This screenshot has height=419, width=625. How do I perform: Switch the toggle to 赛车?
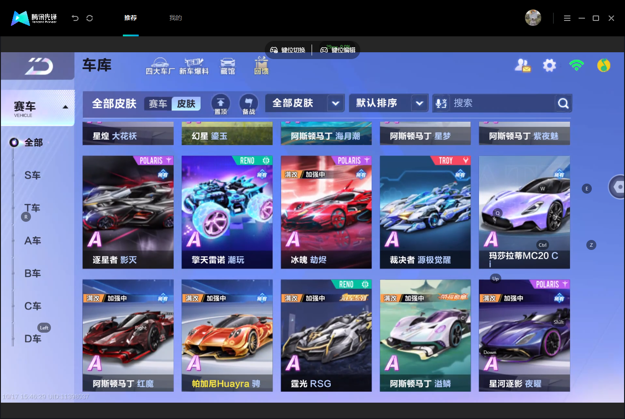click(x=158, y=104)
